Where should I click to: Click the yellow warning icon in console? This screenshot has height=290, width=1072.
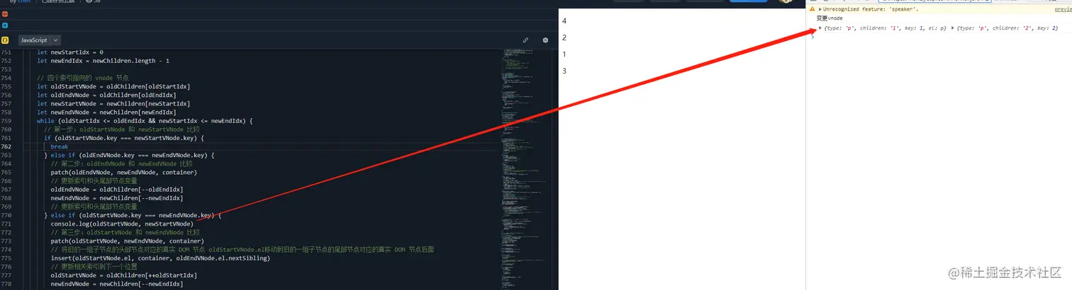[813, 9]
